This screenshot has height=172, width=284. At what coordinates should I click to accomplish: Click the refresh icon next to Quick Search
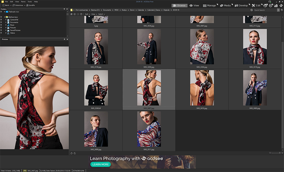coord(252,10)
